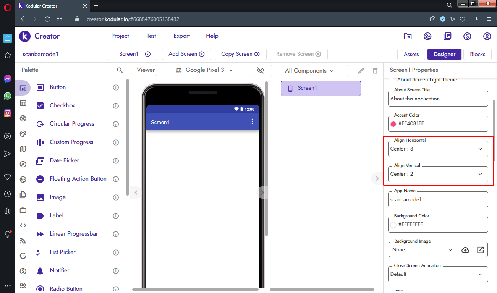The width and height of the screenshot is (497, 293).
Task: Open the Button component info icon
Action: click(x=116, y=87)
